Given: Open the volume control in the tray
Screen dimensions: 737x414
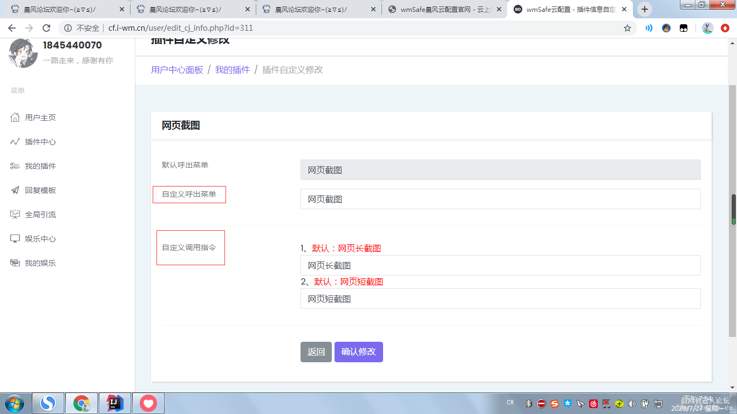Looking at the screenshot, I should coord(632,403).
